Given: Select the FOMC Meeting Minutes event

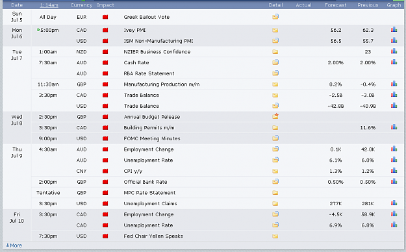Looking at the screenshot, I should (x=152, y=138).
